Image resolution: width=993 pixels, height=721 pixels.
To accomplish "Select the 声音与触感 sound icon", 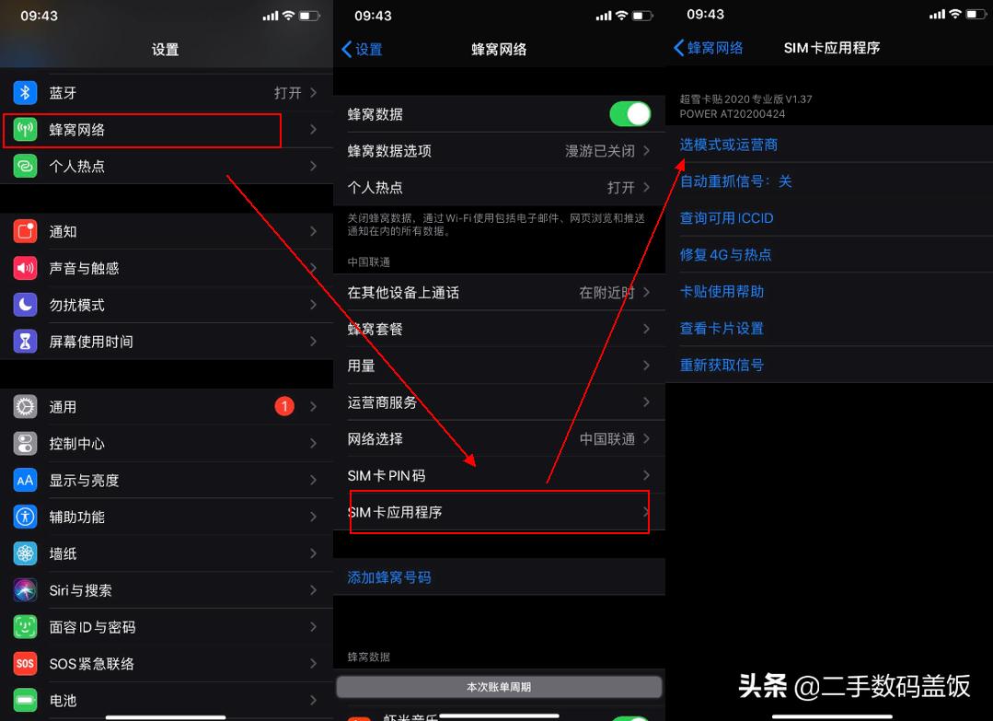I will pos(25,268).
